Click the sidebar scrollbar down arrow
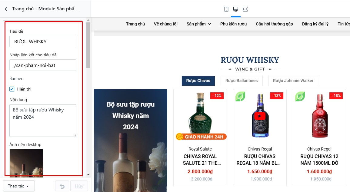This screenshot has width=350, height=192. [x=88, y=175]
